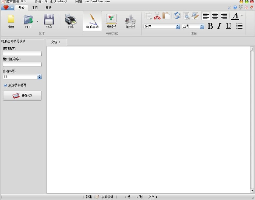Screen dimensions: 255x200
Task: Expand the arrow next to 打开
Action: coord(37,21)
